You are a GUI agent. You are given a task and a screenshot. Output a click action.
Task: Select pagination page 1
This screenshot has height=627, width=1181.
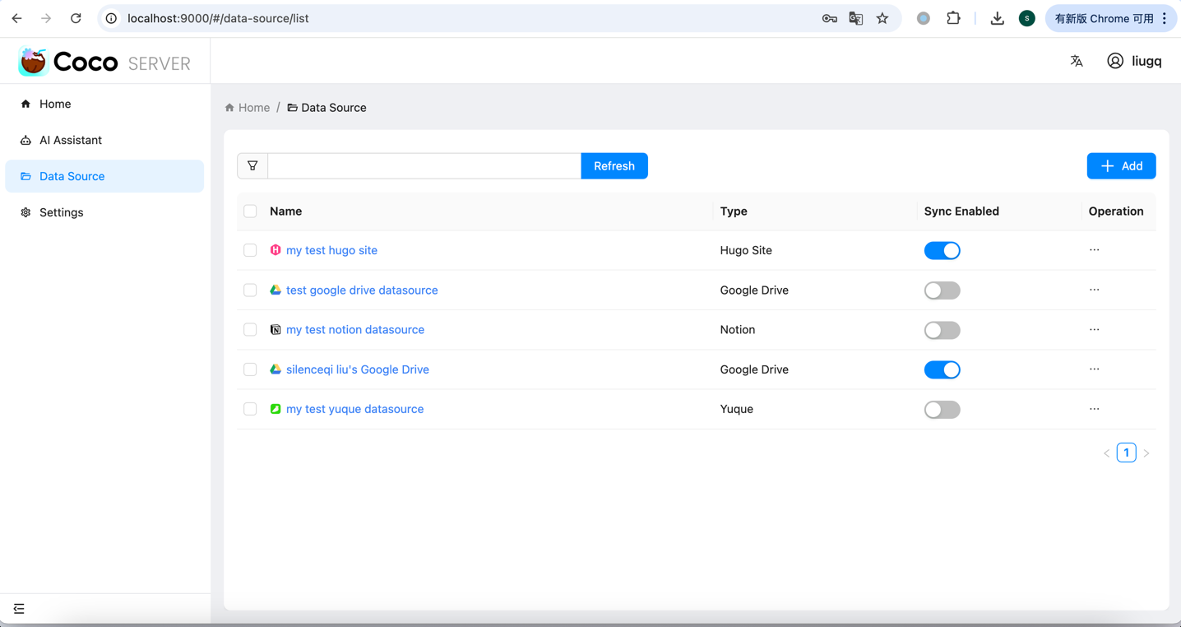coord(1126,453)
